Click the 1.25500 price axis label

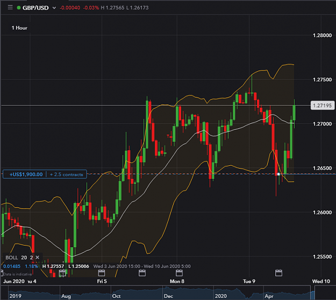(x=322, y=256)
